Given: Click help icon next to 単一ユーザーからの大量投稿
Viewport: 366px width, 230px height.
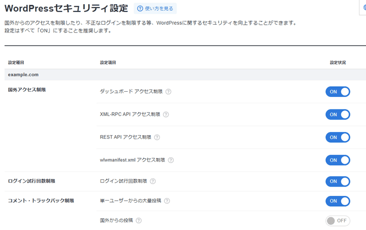Looking at the screenshot, I should tap(167, 201).
